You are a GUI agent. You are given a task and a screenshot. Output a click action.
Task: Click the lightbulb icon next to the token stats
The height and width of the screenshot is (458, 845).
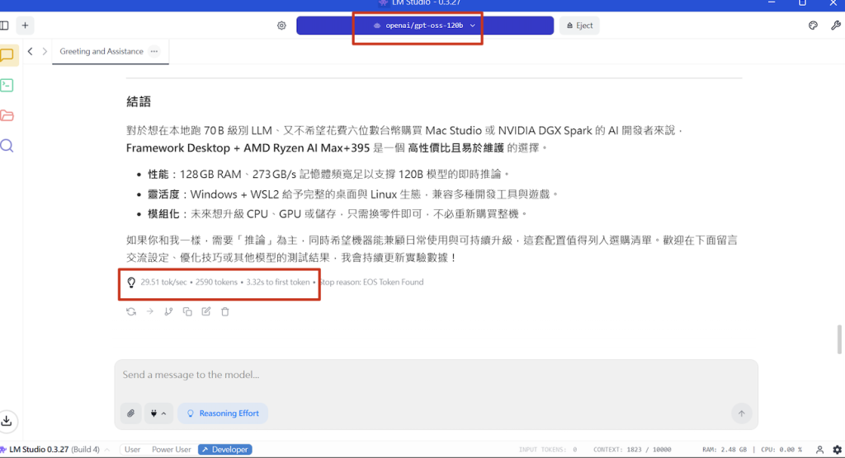click(131, 282)
